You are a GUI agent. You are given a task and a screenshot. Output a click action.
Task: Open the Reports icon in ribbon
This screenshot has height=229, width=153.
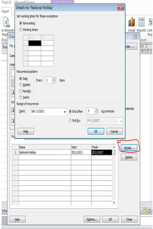coord(141,22)
